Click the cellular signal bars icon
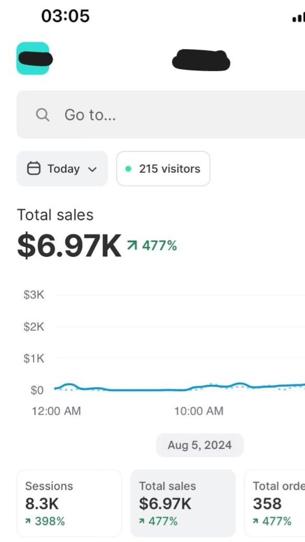 (298, 18)
